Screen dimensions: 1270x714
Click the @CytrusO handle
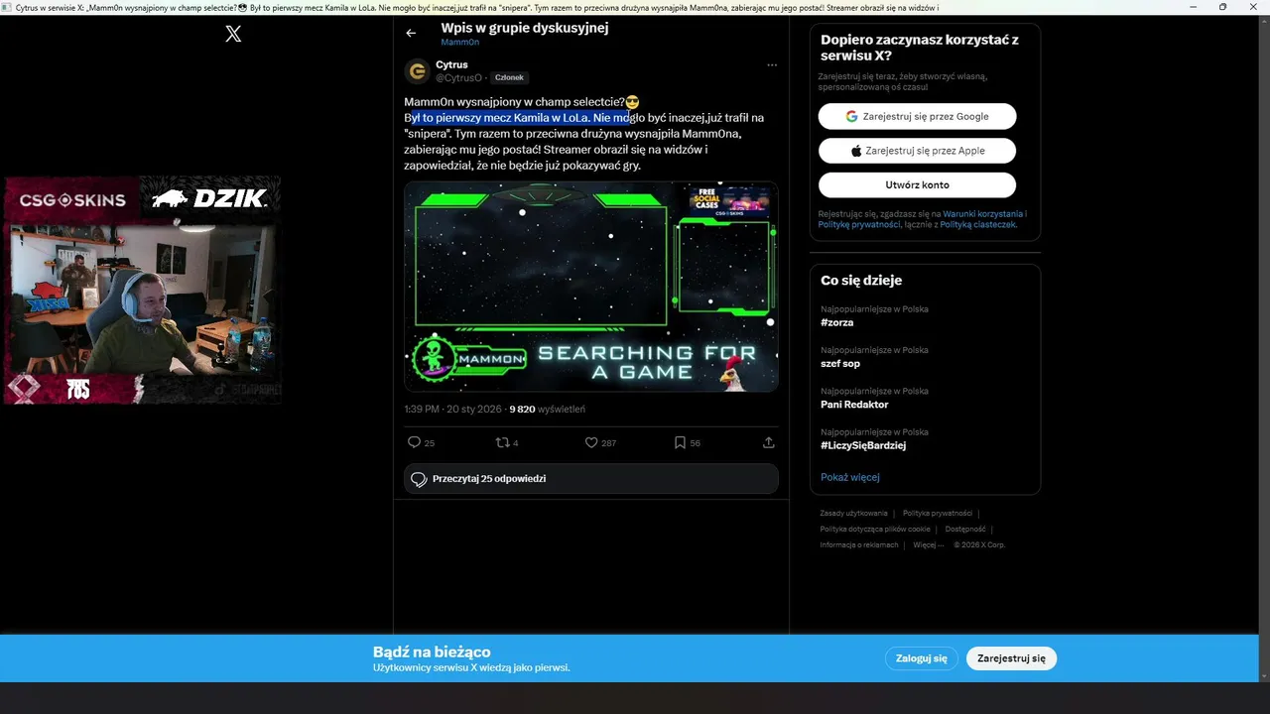[458, 77]
